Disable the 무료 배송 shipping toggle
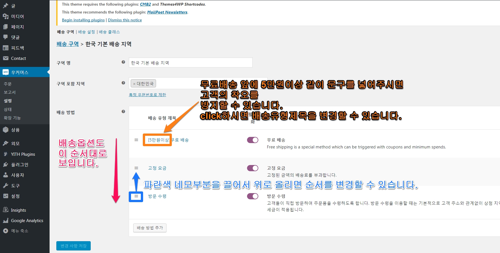This screenshot has height=253, width=500. click(252, 140)
